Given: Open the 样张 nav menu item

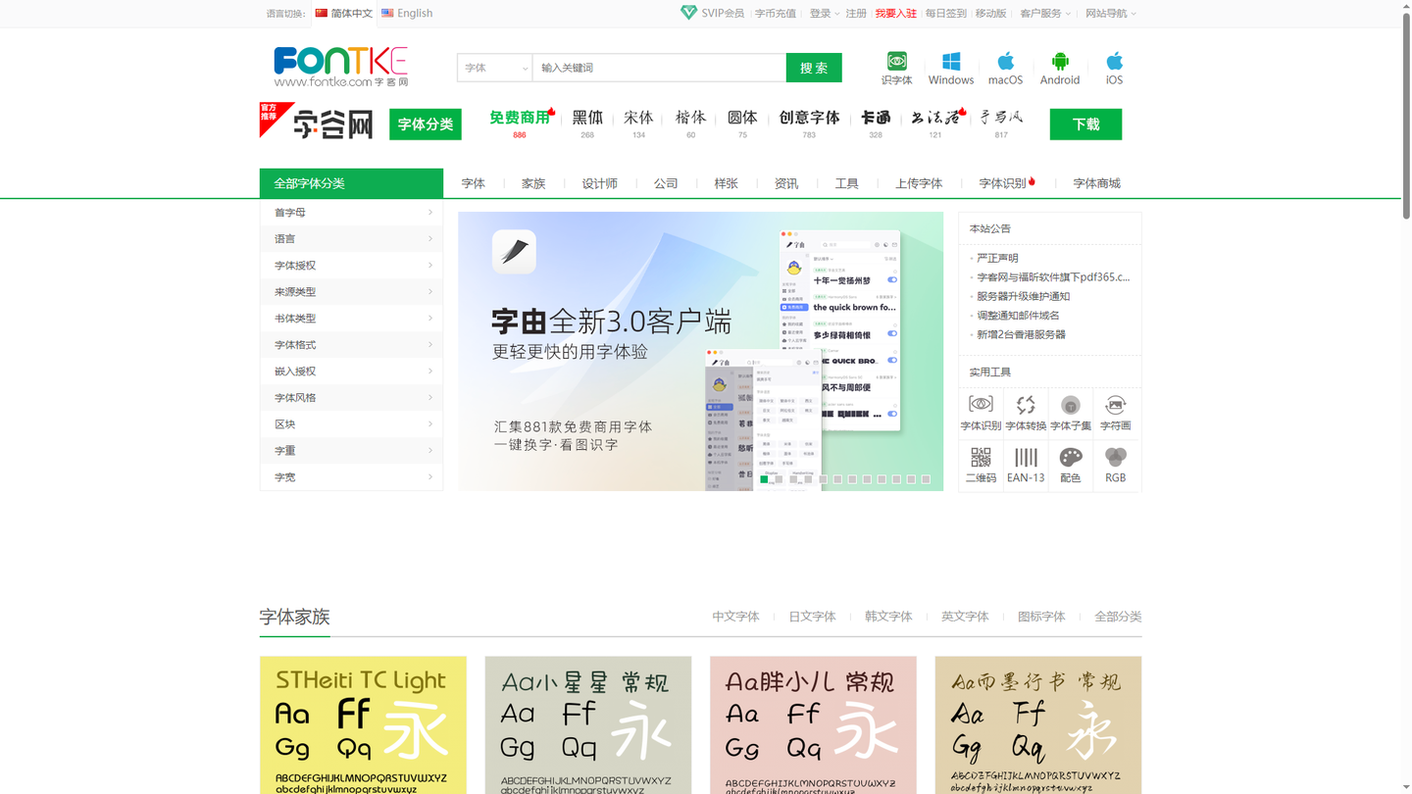Looking at the screenshot, I should [x=726, y=183].
